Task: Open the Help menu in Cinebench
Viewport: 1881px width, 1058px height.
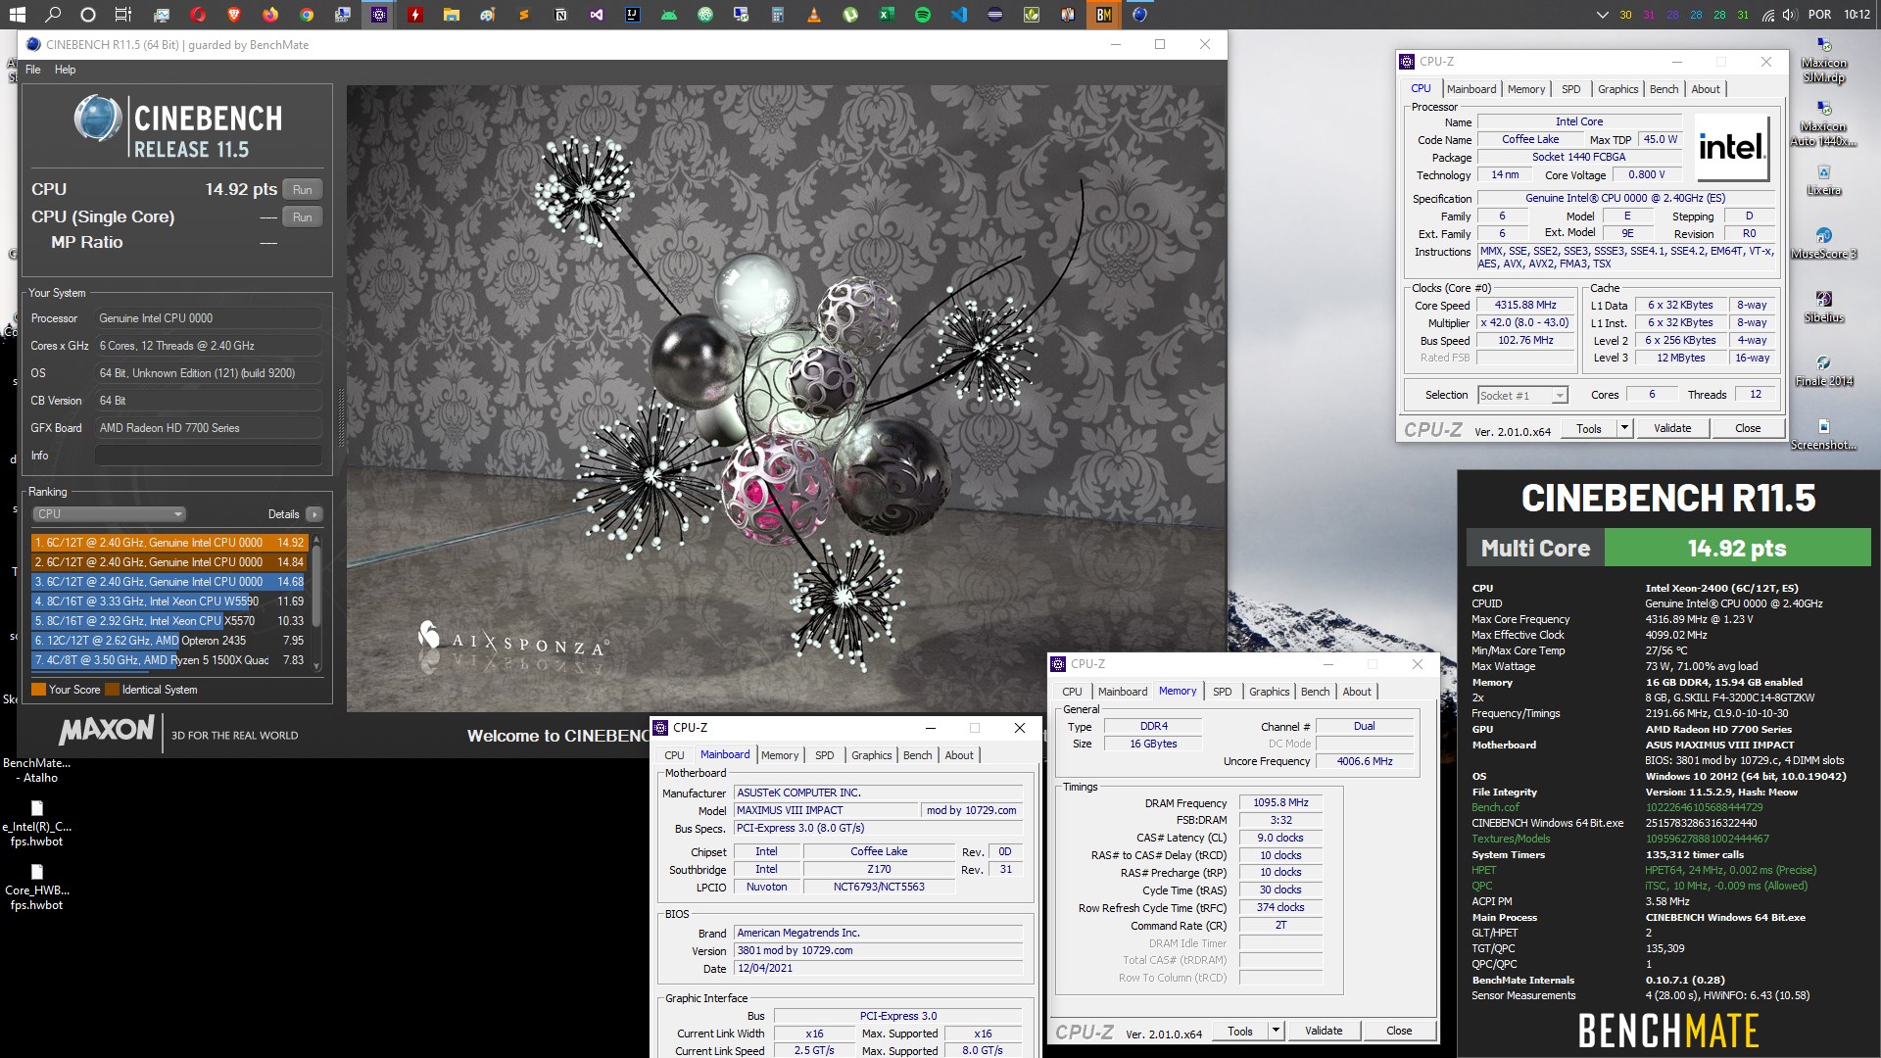Action: [65, 70]
